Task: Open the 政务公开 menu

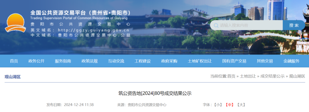Action: coord(36,61)
